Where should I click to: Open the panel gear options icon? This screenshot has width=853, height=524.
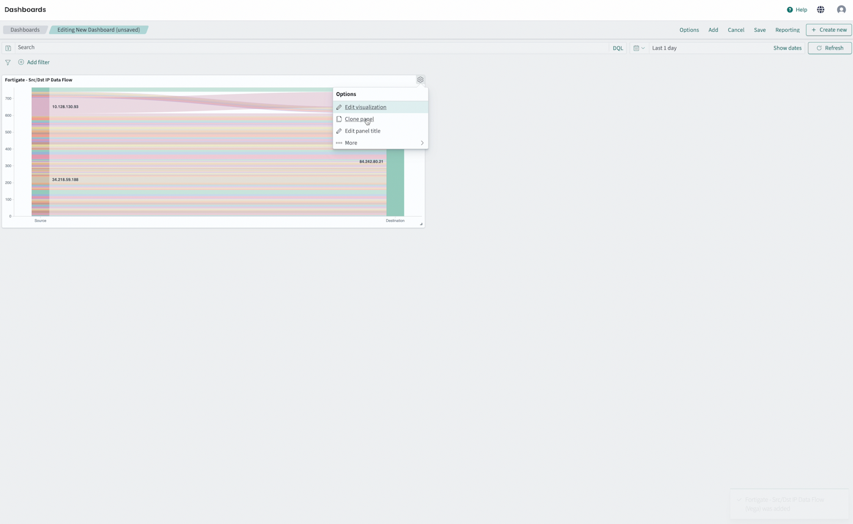(x=420, y=80)
